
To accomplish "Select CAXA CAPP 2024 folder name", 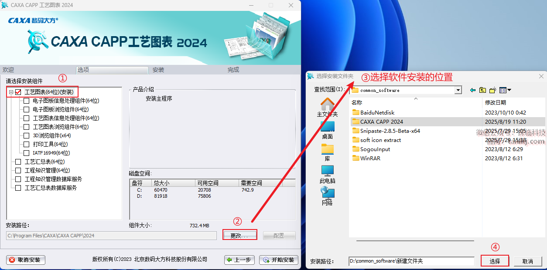I will click(x=382, y=122).
